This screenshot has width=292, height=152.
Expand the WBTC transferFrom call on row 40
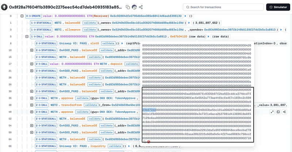[x=32, y=105]
